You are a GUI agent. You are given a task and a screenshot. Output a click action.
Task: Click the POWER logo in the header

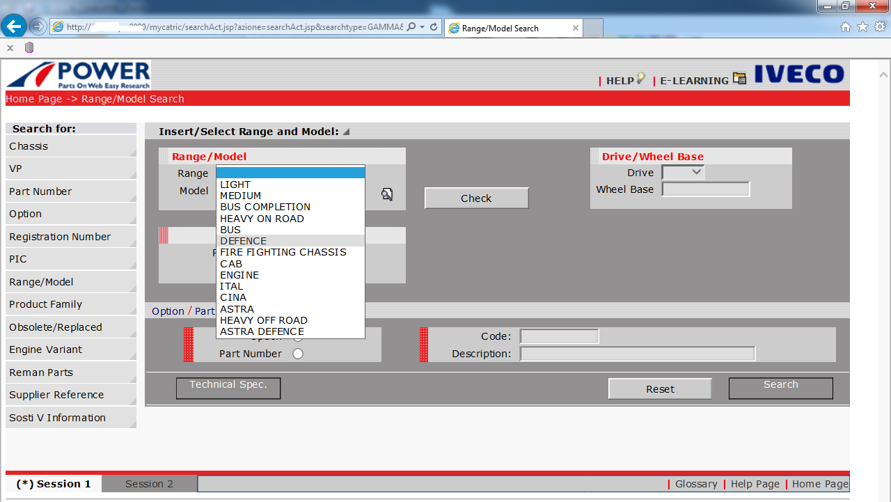[x=79, y=74]
